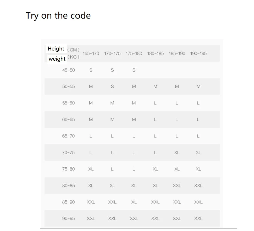This screenshot has width=254, height=231.
Task: Click XL cell for 75-80 under 165-170
Action: [91, 169]
